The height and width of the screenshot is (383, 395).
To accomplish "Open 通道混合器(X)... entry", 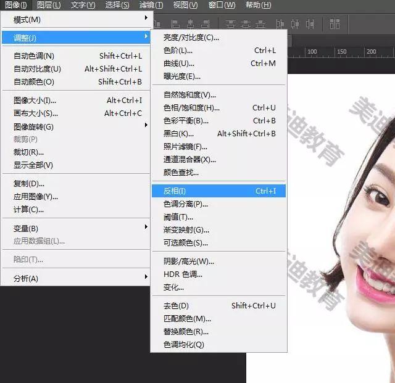I will pos(218,159).
